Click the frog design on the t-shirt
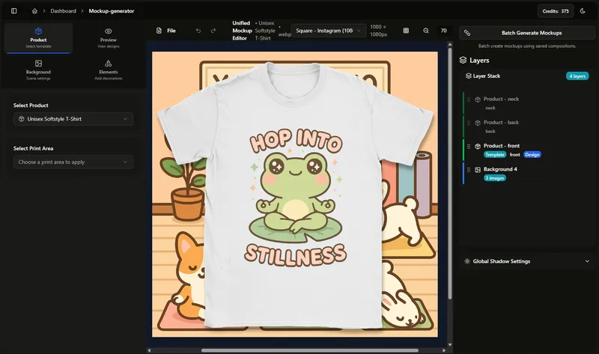Viewport: 599px width, 354px height. (x=295, y=198)
